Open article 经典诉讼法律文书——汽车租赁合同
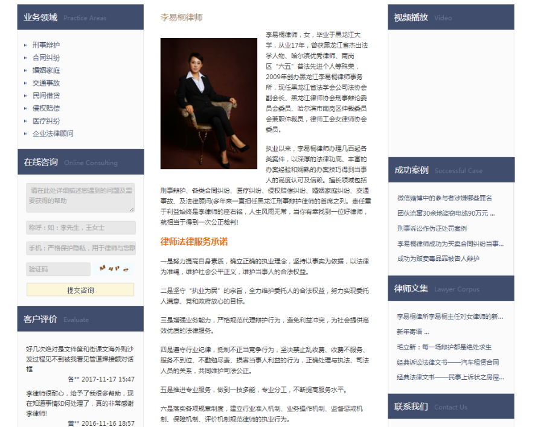The height and width of the screenshot is (427, 538). click(x=448, y=362)
